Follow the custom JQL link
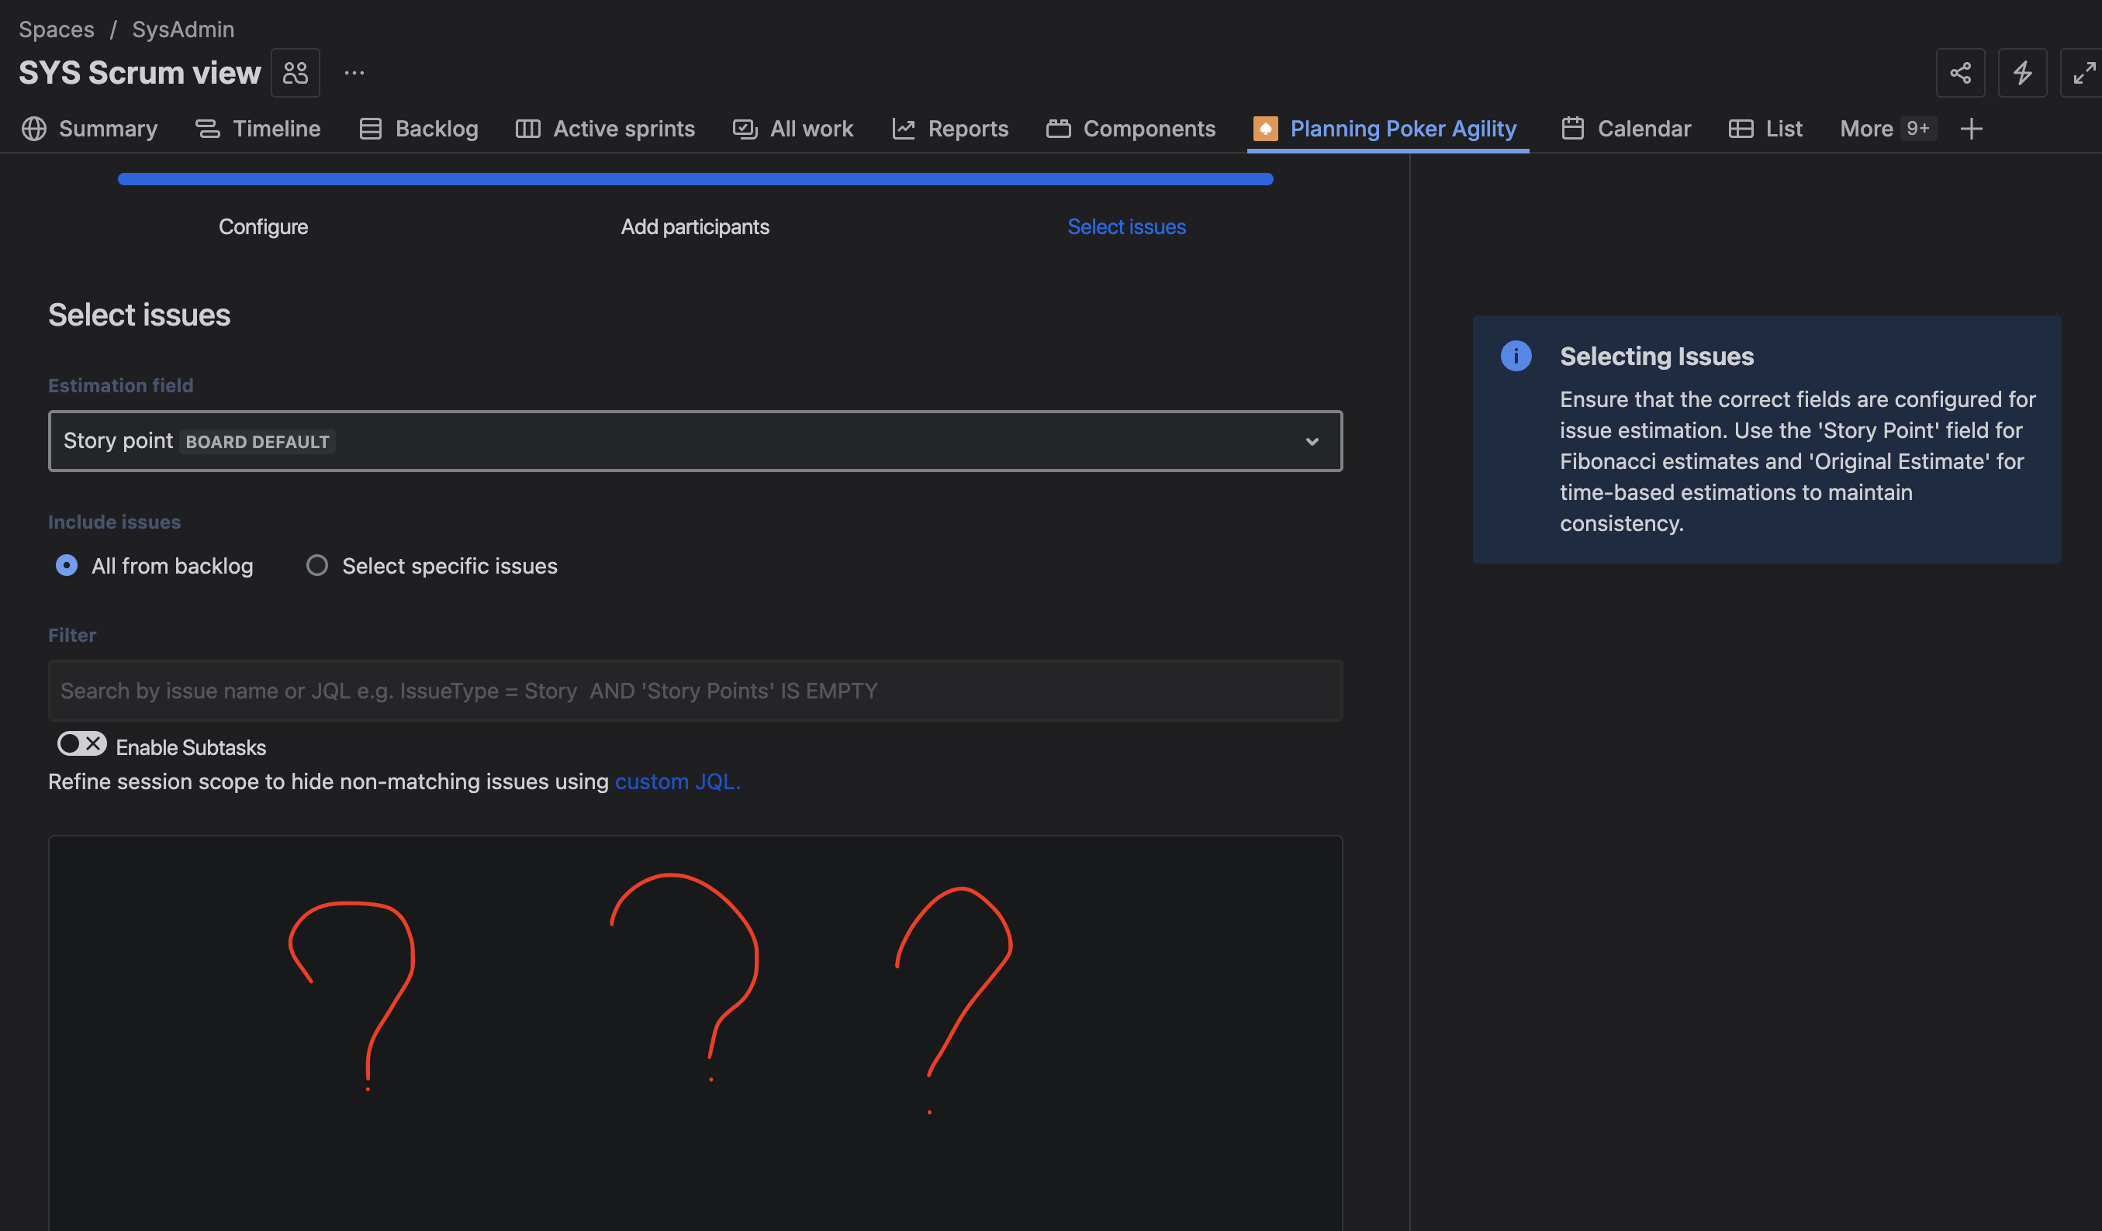This screenshot has height=1231, width=2102. (677, 781)
